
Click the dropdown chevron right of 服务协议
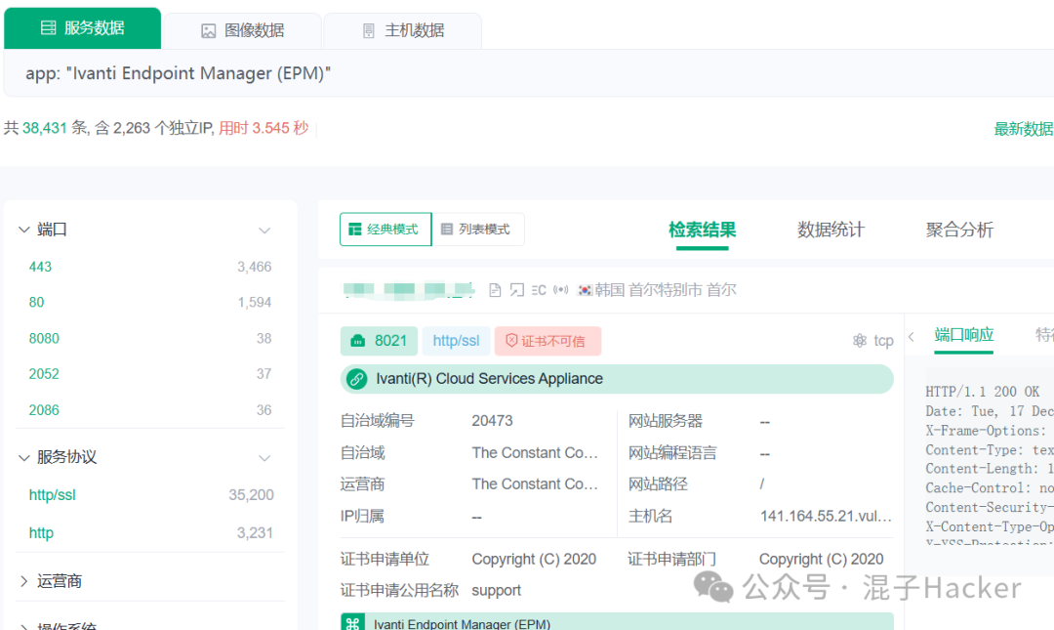coord(264,458)
